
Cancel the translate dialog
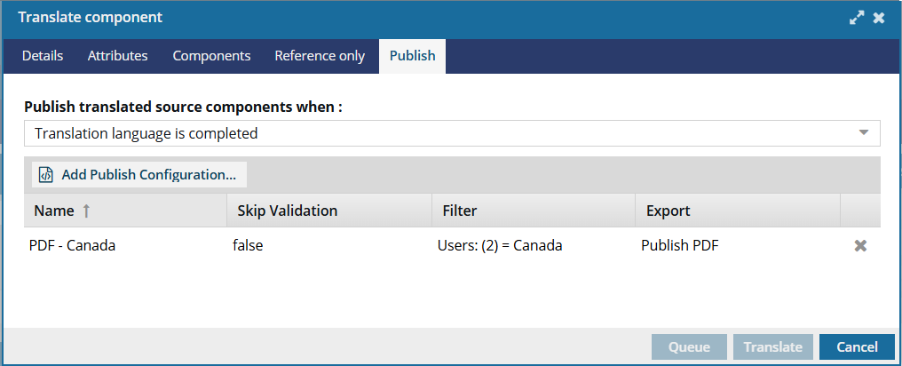(x=857, y=347)
